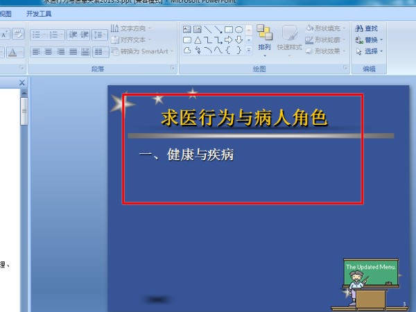Open the 段落 paragraph dialog launcher
This screenshot has width=416, height=312.
(x=173, y=67)
